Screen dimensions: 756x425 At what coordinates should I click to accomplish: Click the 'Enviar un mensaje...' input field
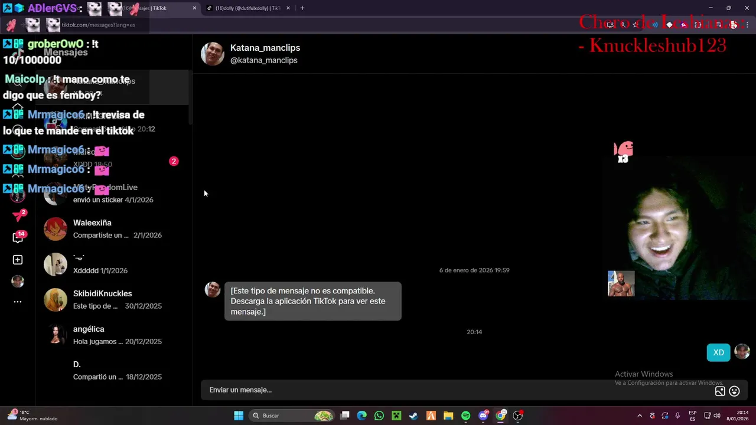coord(458,390)
